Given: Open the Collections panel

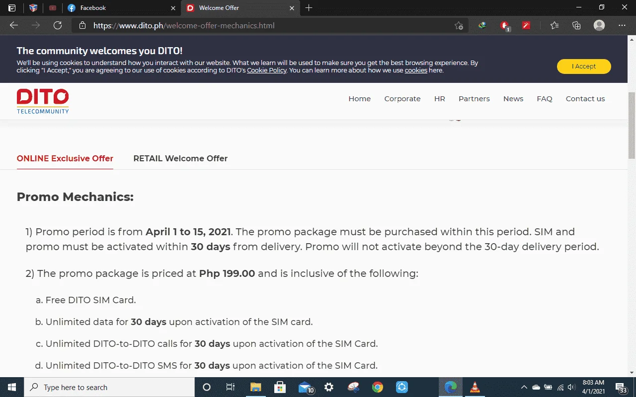Looking at the screenshot, I should [x=576, y=25].
